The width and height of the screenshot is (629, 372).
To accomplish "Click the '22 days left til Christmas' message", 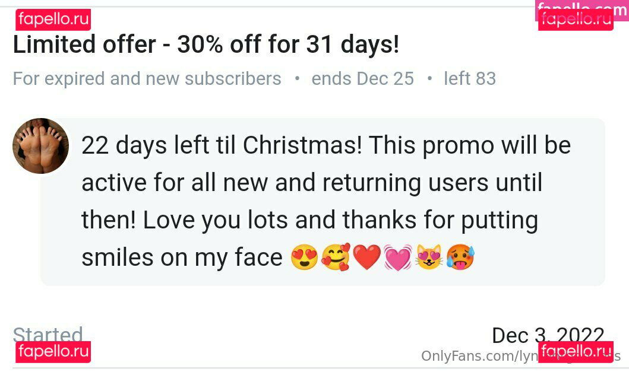I will [x=326, y=201].
